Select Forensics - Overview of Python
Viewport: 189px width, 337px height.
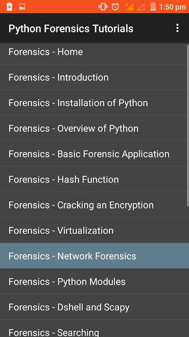coord(93,128)
